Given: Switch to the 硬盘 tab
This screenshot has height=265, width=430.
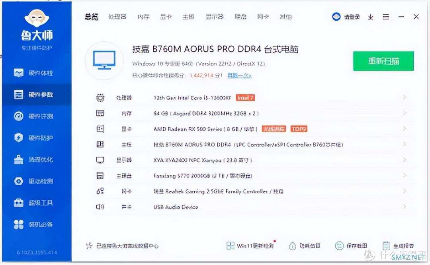Looking at the screenshot, I should 240,17.
